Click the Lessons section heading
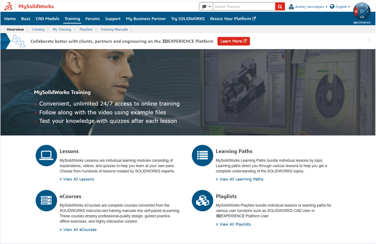Screen dimensions: 376x244 click(69, 152)
